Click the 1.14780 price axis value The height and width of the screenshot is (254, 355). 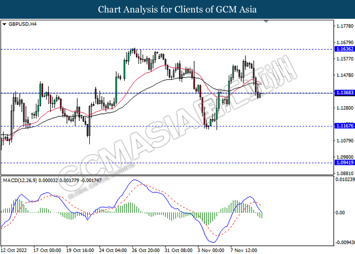pos(345,75)
